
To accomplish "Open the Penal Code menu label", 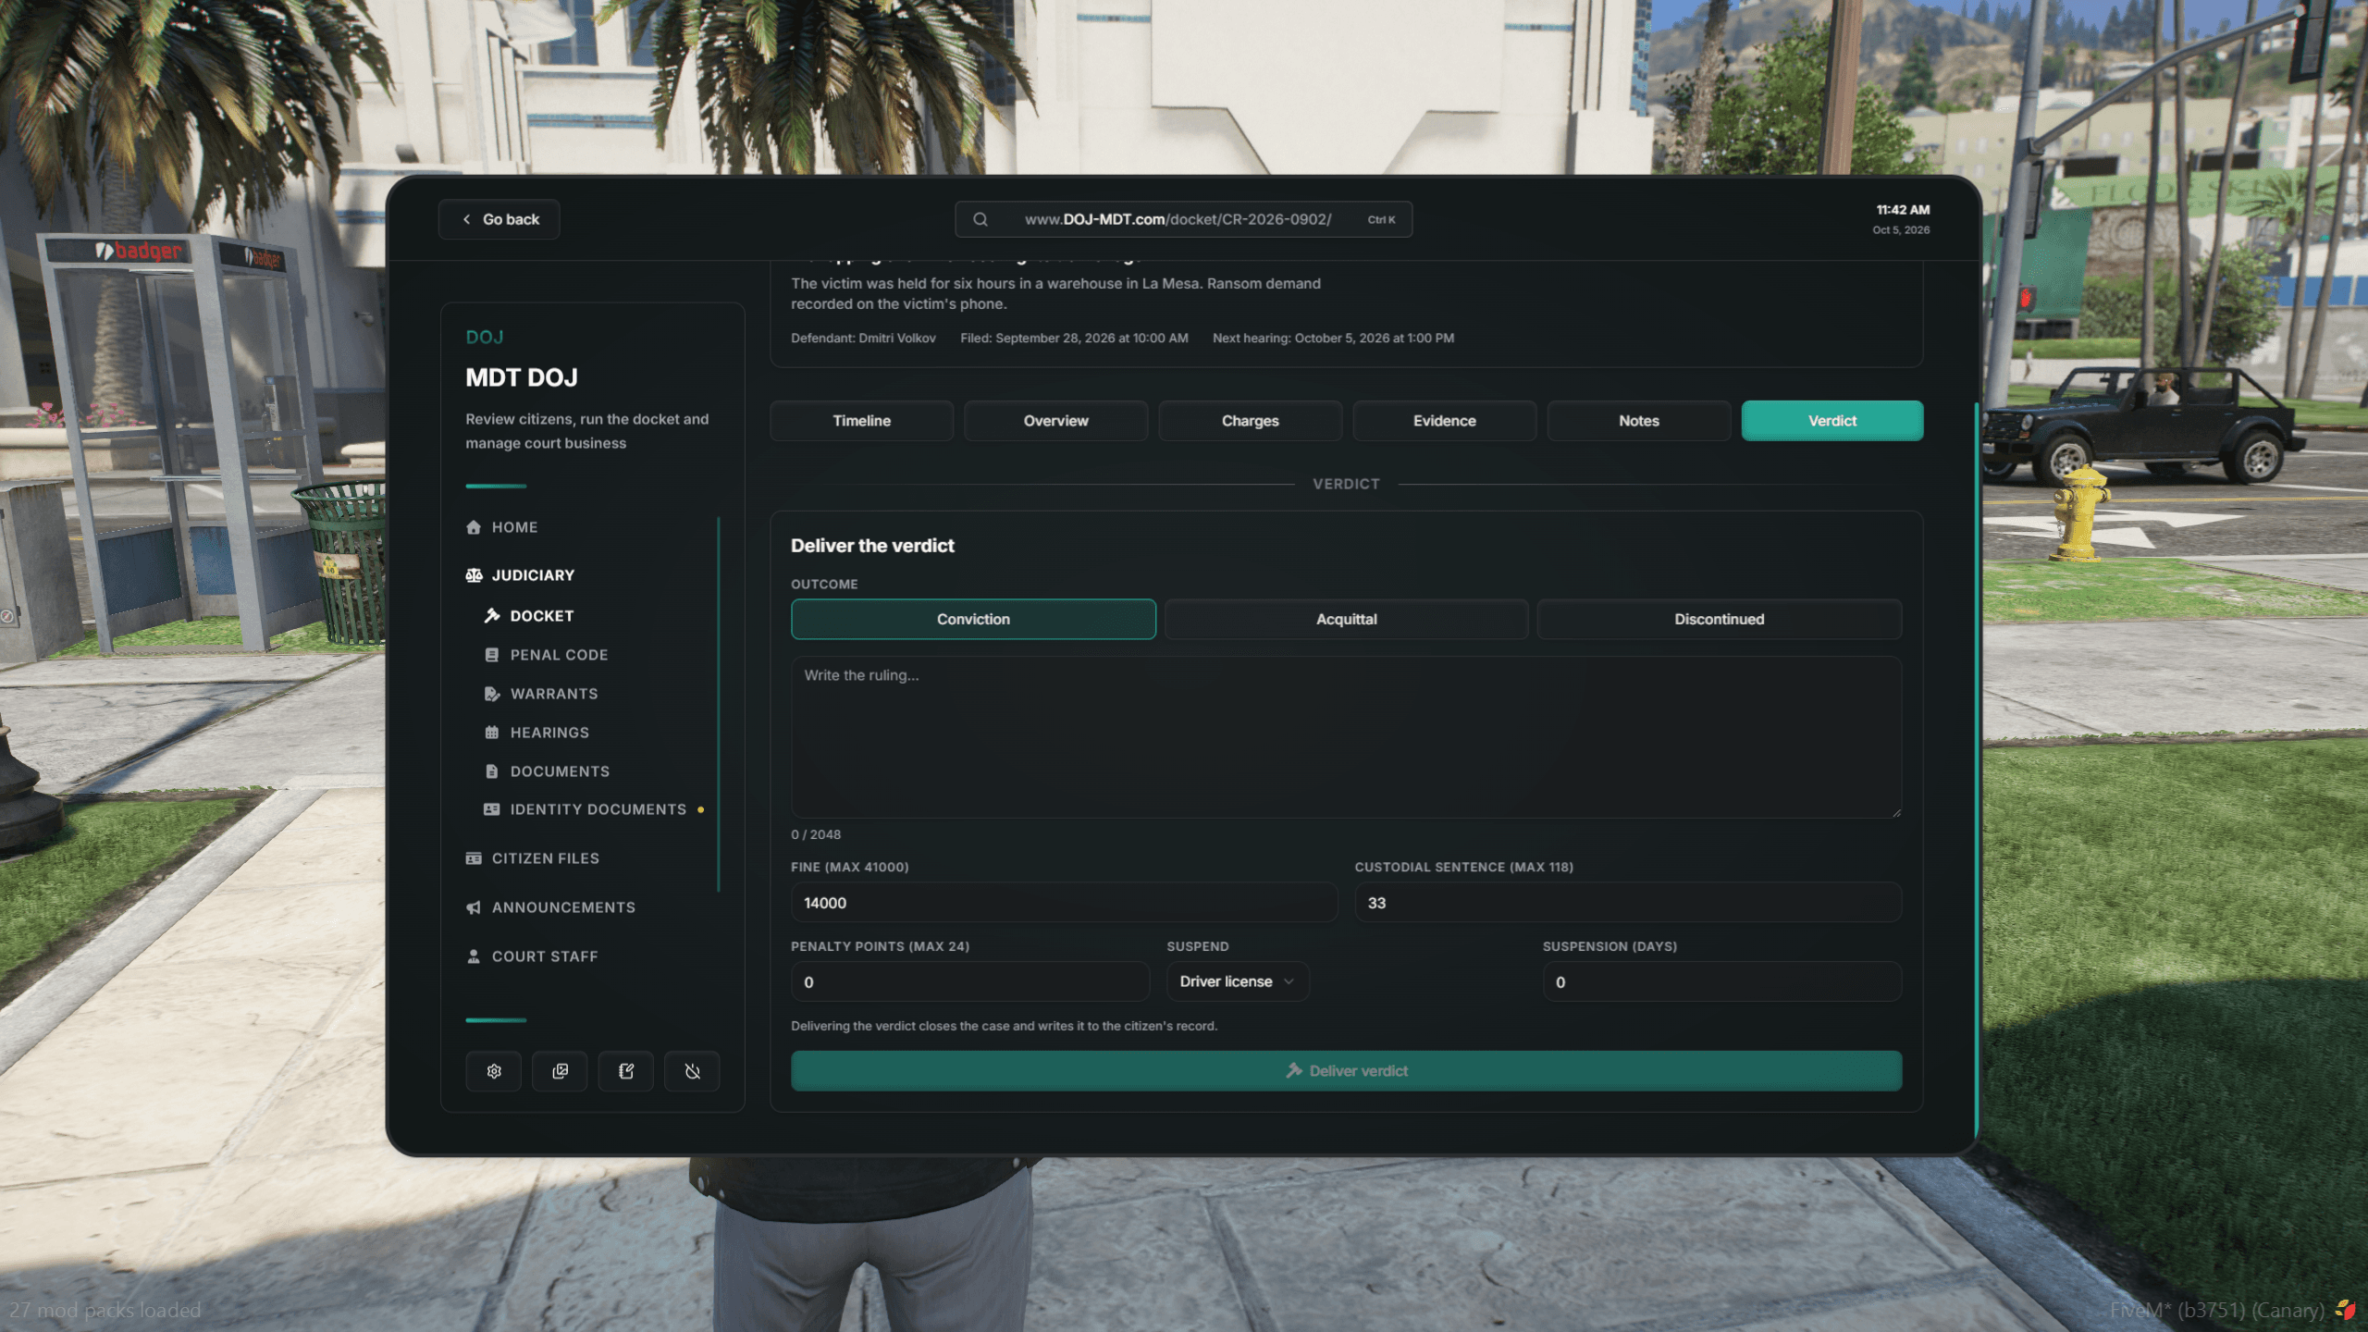I will [x=560, y=655].
